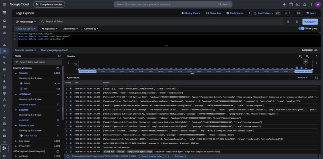Click the save query icon beside Run query
This screenshot has width=323, height=159.
[x=297, y=22]
